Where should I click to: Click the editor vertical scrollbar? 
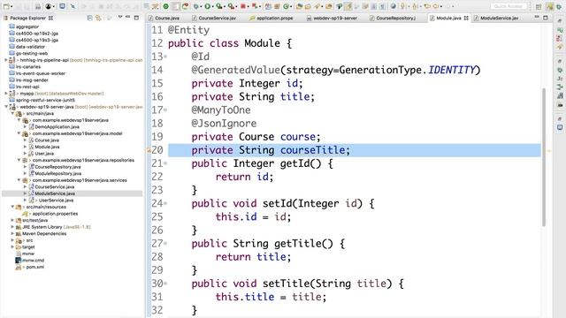(x=544, y=157)
